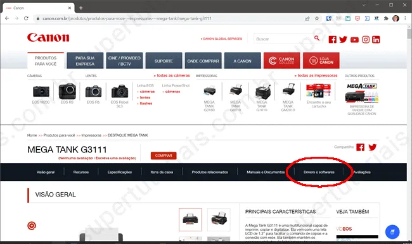
Task: Open Canon's Facebook page icon in header
Action: [332, 39]
